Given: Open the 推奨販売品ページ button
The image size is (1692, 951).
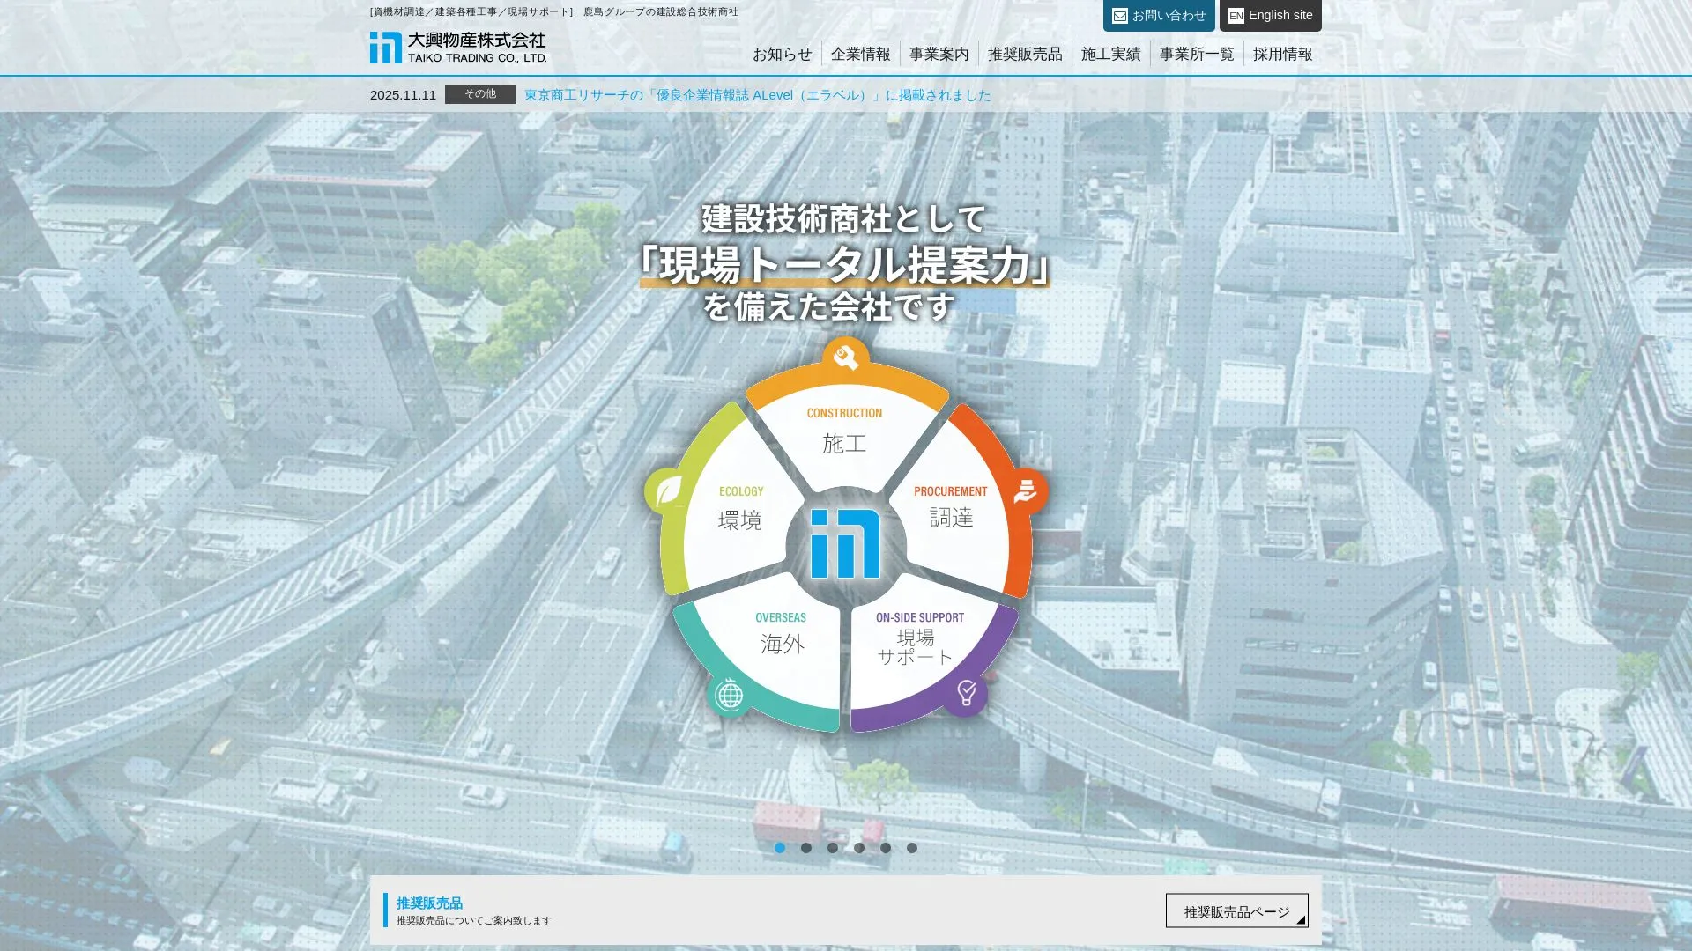Looking at the screenshot, I should (x=1237, y=910).
